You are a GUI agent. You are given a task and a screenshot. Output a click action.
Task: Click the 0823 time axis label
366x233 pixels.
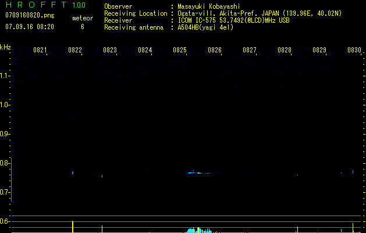point(110,50)
